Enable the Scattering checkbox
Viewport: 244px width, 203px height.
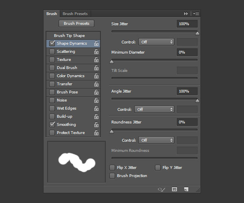[x=52, y=52]
